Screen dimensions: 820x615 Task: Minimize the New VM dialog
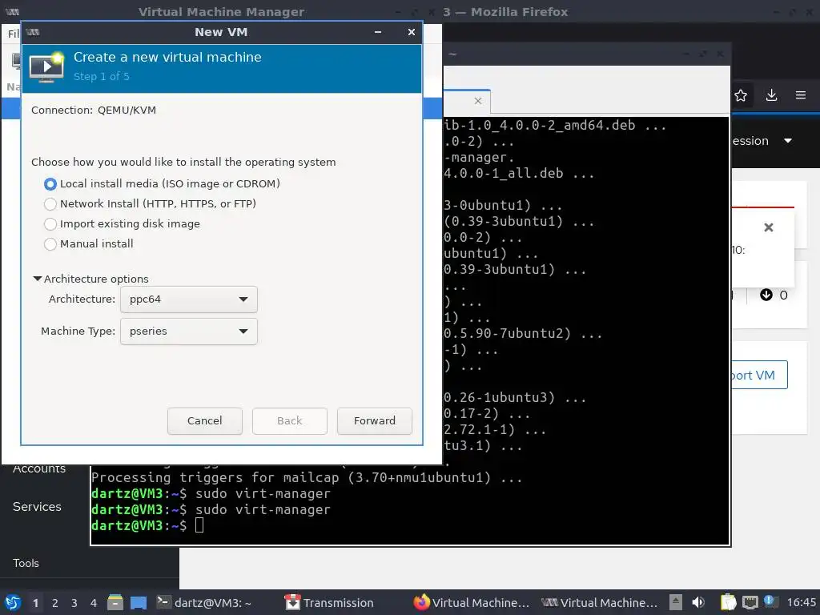point(378,32)
